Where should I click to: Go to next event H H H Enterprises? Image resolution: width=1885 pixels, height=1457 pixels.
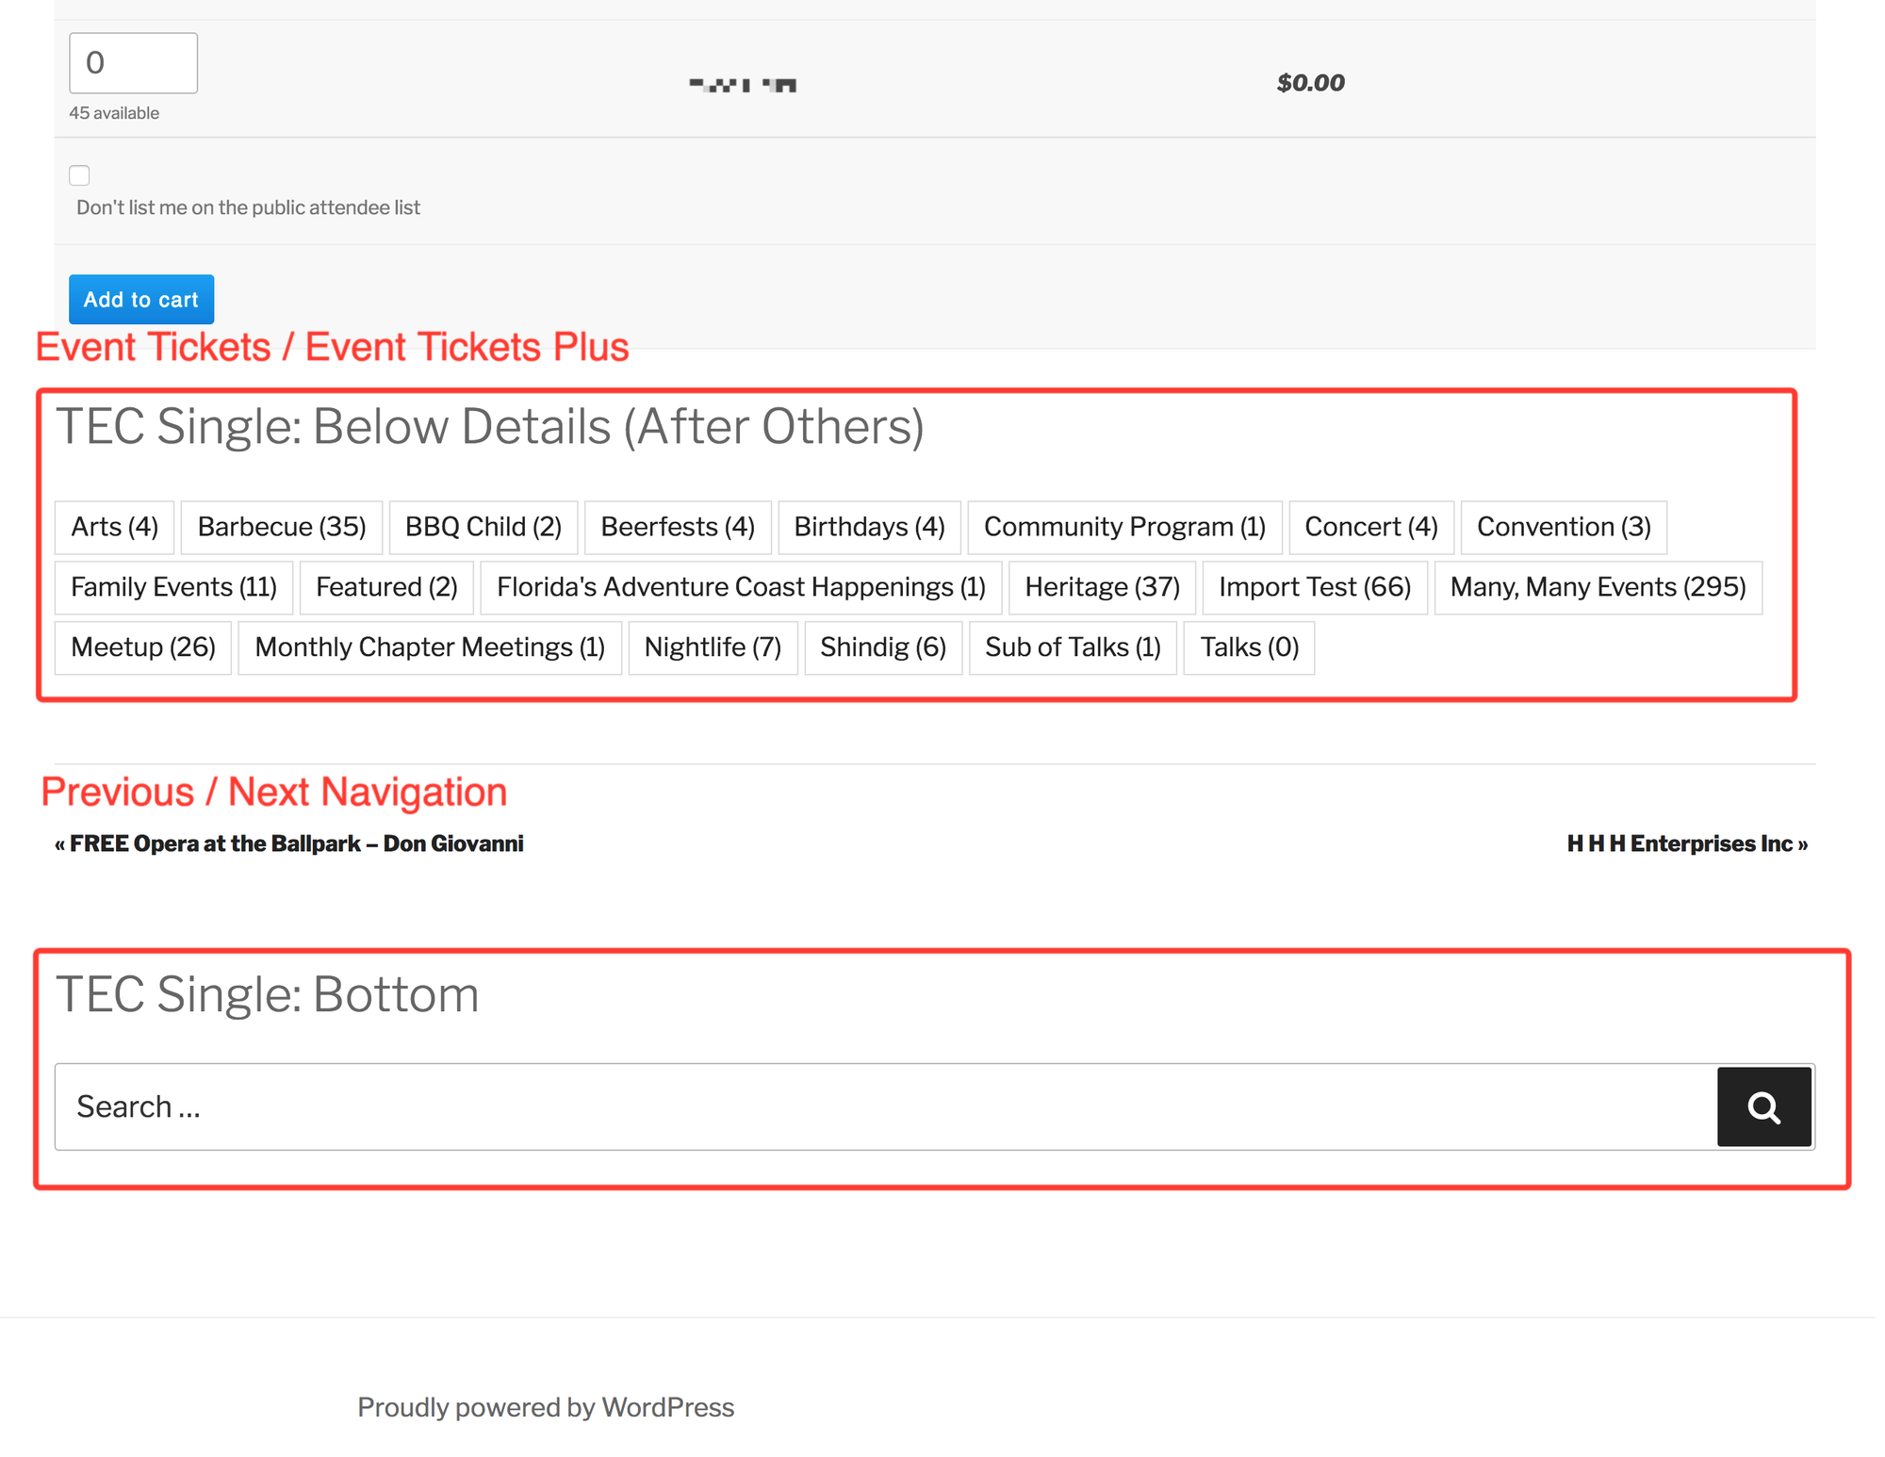(1686, 843)
